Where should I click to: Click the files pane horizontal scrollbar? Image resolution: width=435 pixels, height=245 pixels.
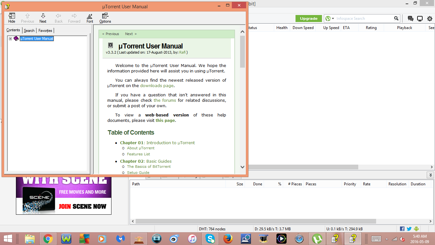[x=256, y=221]
